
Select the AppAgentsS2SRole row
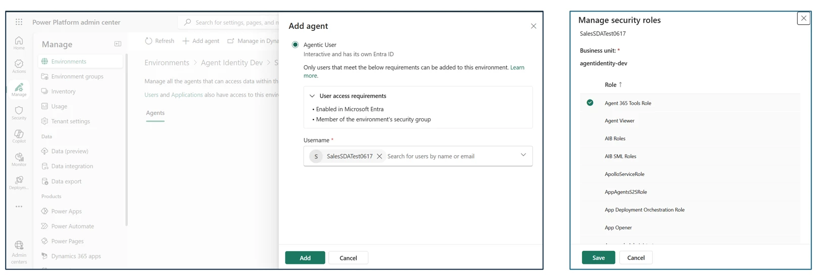pyautogui.click(x=690, y=192)
